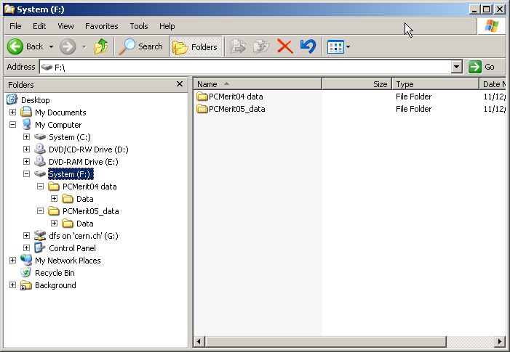Screen dimensions: 510x352
Task: Select the System (C:) drive icon
Action: [40, 137]
